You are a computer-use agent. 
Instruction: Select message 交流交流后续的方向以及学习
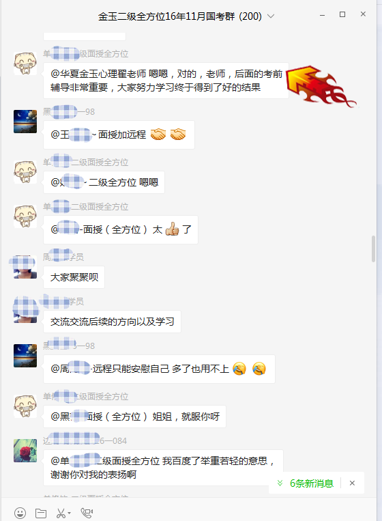(x=112, y=322)
